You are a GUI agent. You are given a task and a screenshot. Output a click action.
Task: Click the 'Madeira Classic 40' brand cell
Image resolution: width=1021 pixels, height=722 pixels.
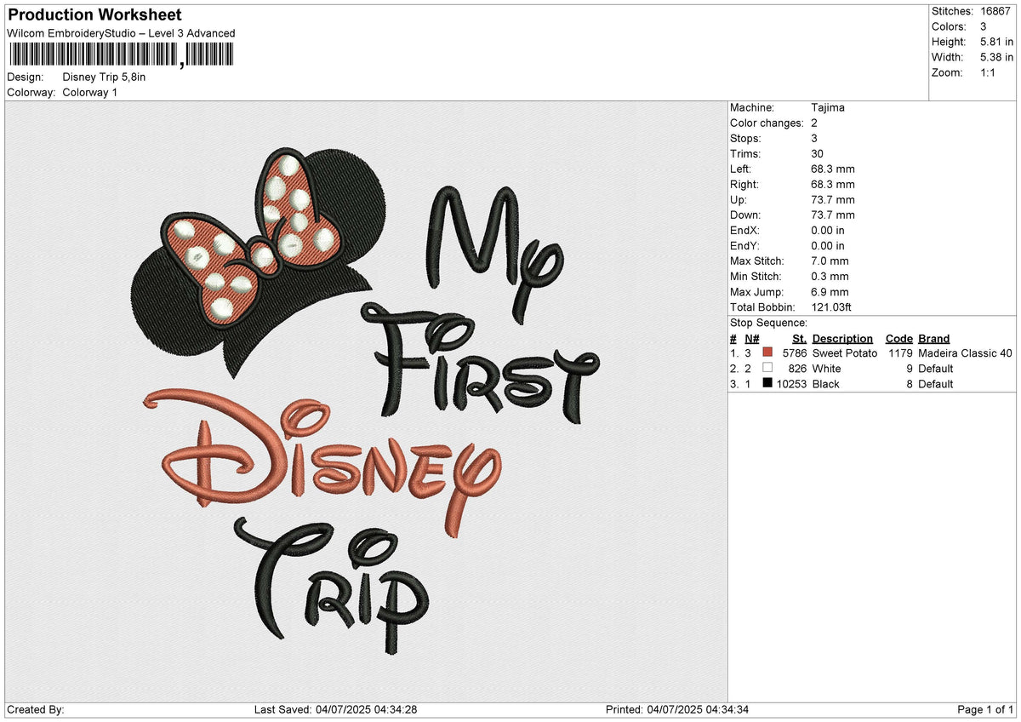965,353
